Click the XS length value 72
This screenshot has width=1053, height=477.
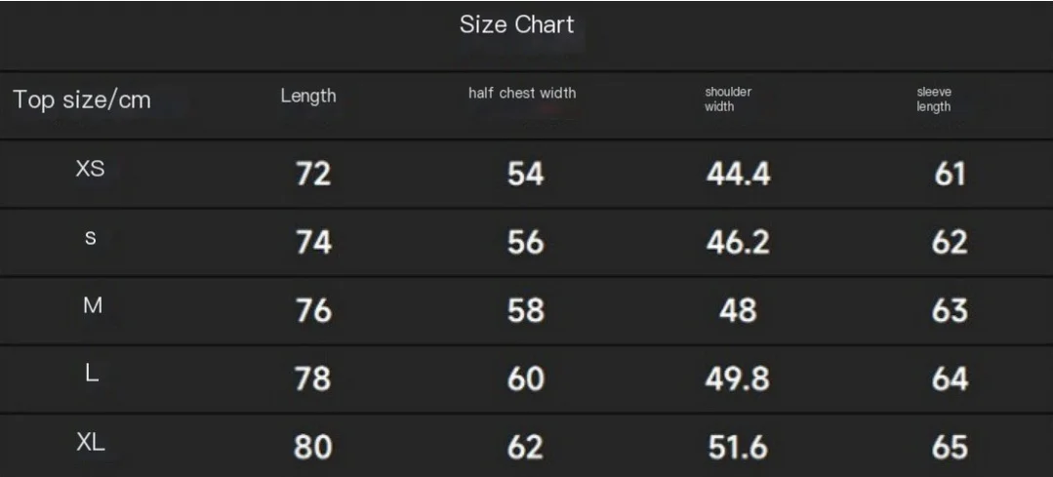click(x=313, y=175)
